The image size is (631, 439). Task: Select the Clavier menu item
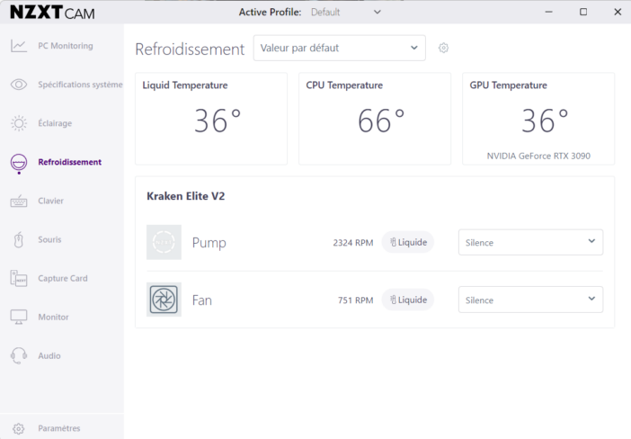[50, 201]
